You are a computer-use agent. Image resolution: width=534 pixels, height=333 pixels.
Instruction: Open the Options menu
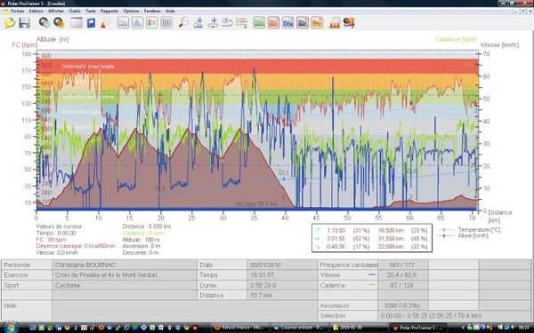pos(131,11)
